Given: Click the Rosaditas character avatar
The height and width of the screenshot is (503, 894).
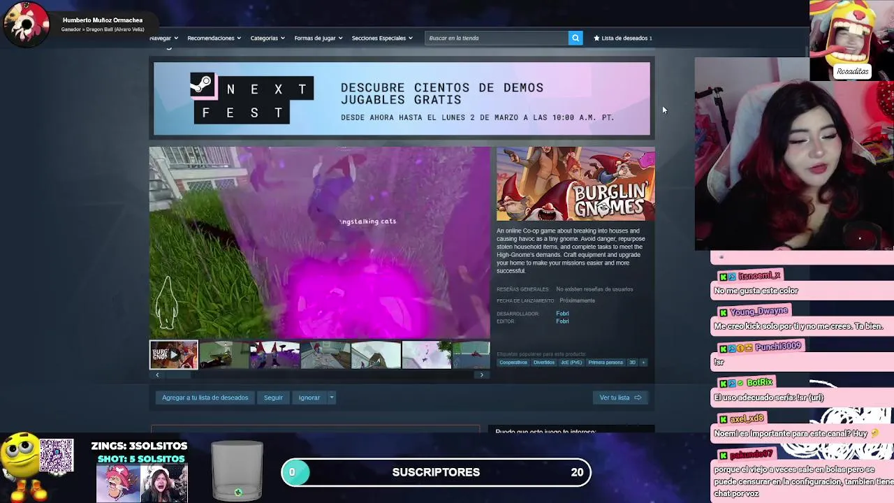Looking at the screenshot, I should point(851,39).
